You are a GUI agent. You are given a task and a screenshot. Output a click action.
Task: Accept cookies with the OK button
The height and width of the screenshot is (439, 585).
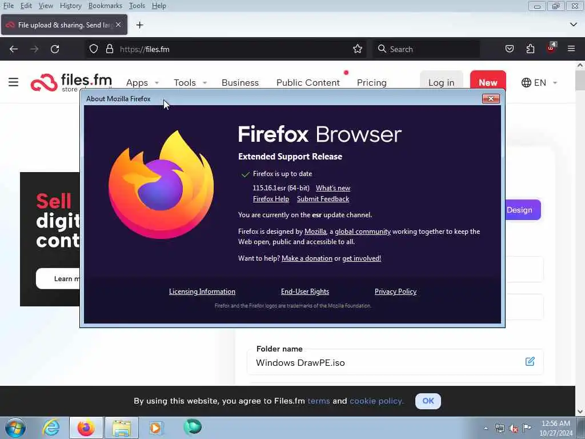tap(428, 401)
